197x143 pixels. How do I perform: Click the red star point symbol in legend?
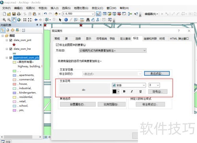click(14, 45)
